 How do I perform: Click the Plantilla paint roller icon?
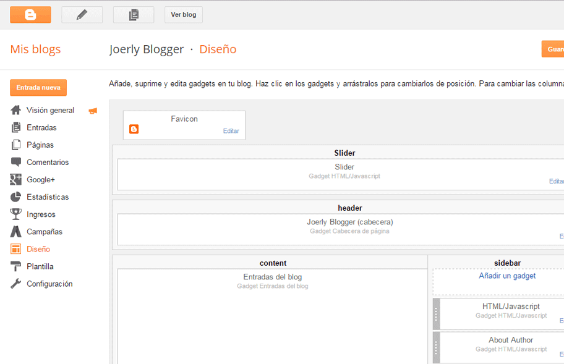[16, 266]
